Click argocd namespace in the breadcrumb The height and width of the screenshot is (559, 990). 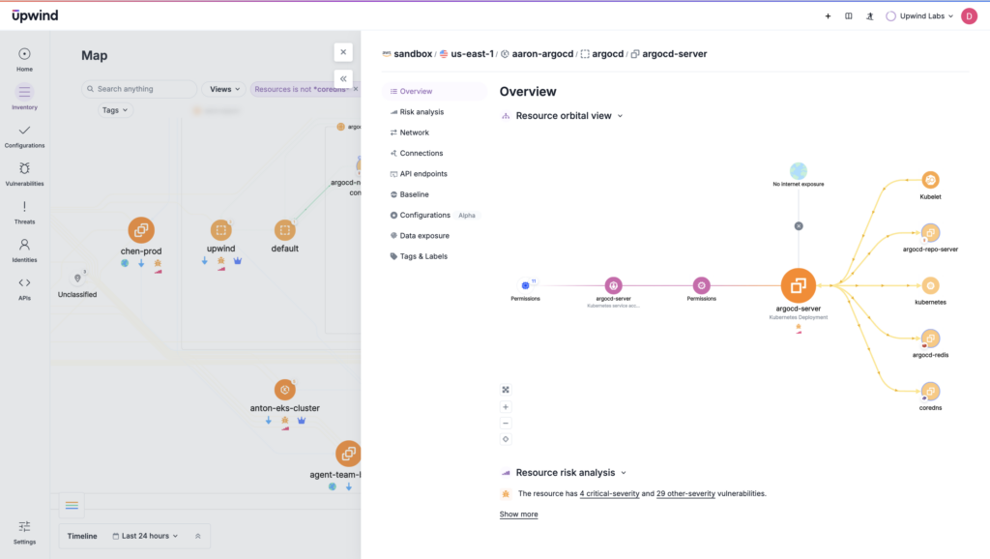pos(607,54)
